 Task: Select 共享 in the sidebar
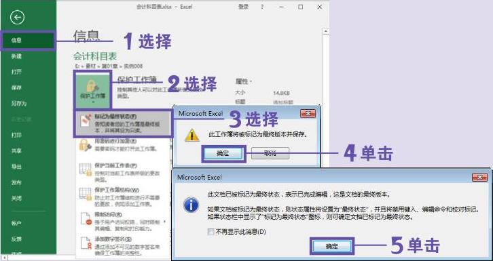tap(16, 151)
